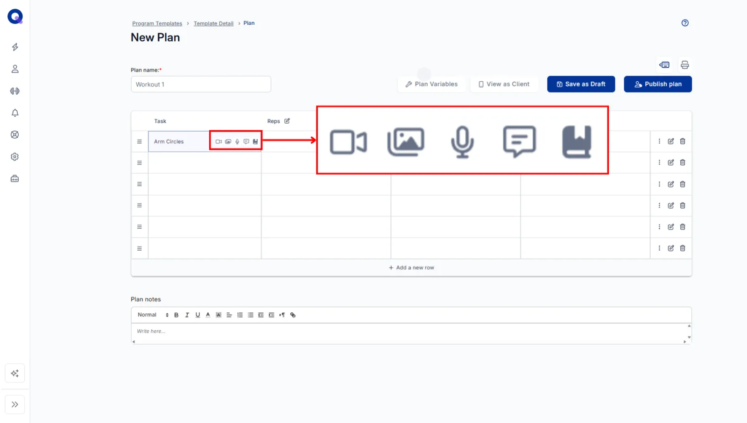Image resolution: width=747 pixels, height=423 pixels.
Task: Open text alignment option
Action: click(229, 315)
